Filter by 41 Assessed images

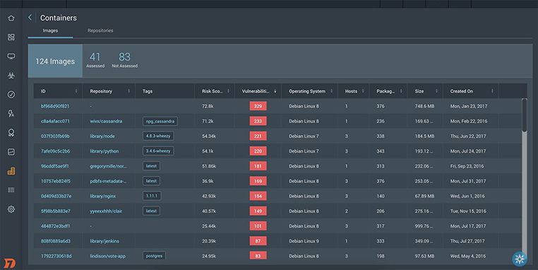tap(95, 60)
